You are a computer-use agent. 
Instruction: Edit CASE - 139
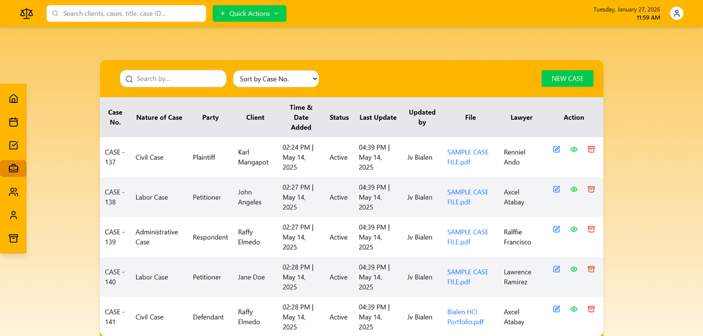coord(557,229)
